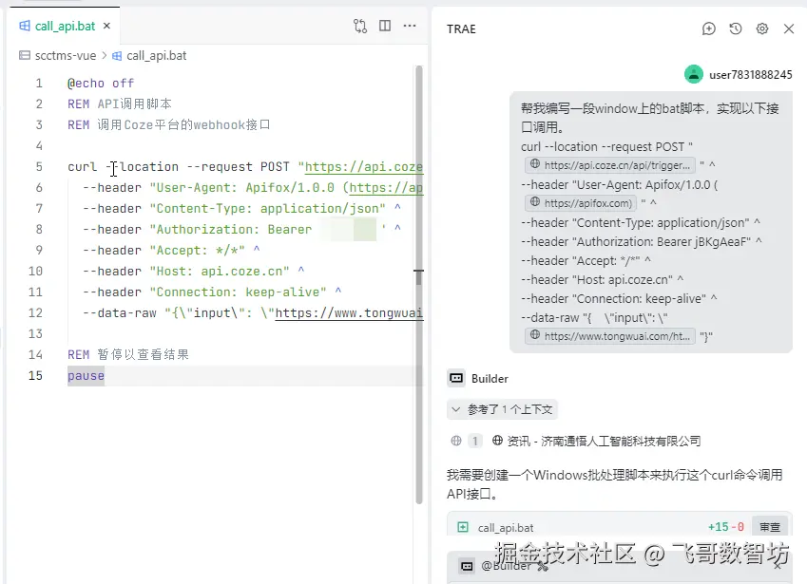Open the https://www.tongwuai URL on line 12
This screenshot has height=584, width=807.
click(349, 312)
